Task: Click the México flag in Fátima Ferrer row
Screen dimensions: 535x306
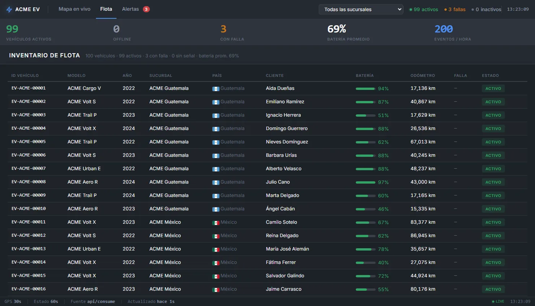Action: click(216, 263)
